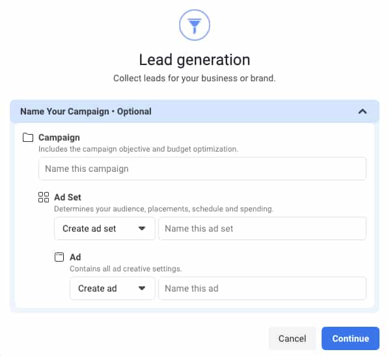Click the Name Your Campaign header bar
This screenshot has height=356, width=388.
195,111
